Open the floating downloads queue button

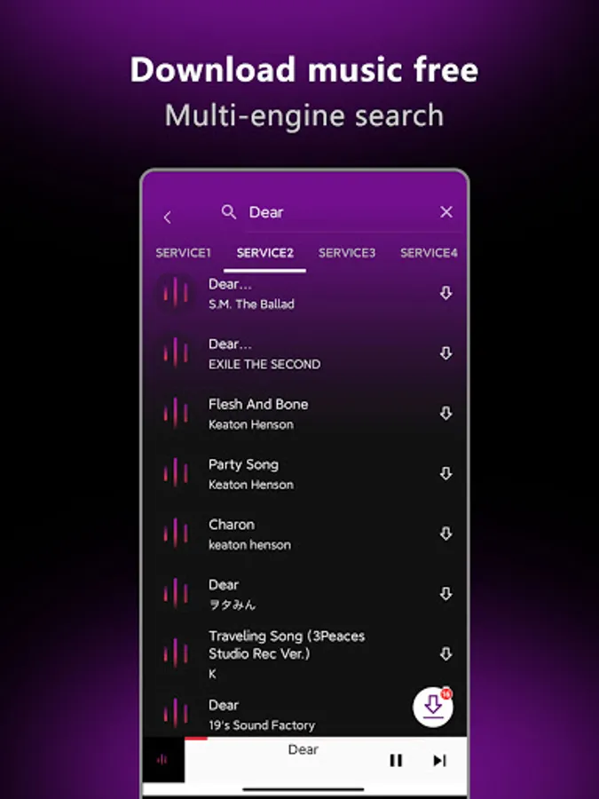coord(433,707)
